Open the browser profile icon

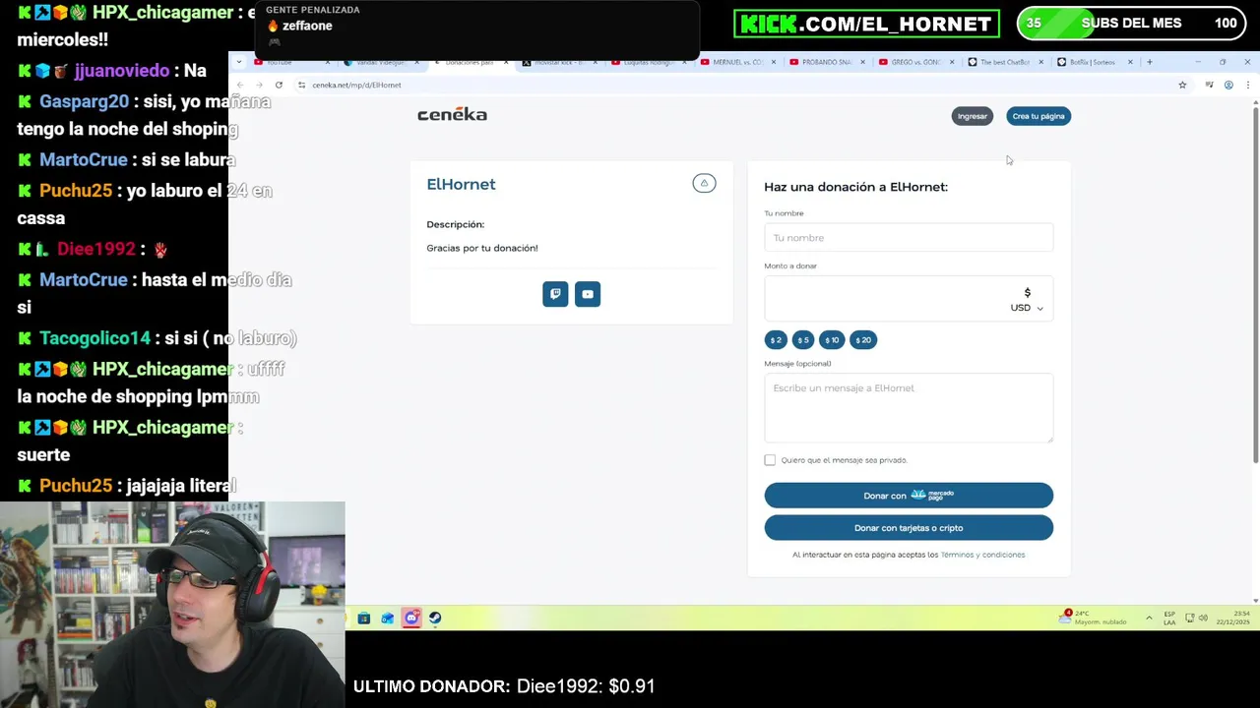(x=1228, y=85)
